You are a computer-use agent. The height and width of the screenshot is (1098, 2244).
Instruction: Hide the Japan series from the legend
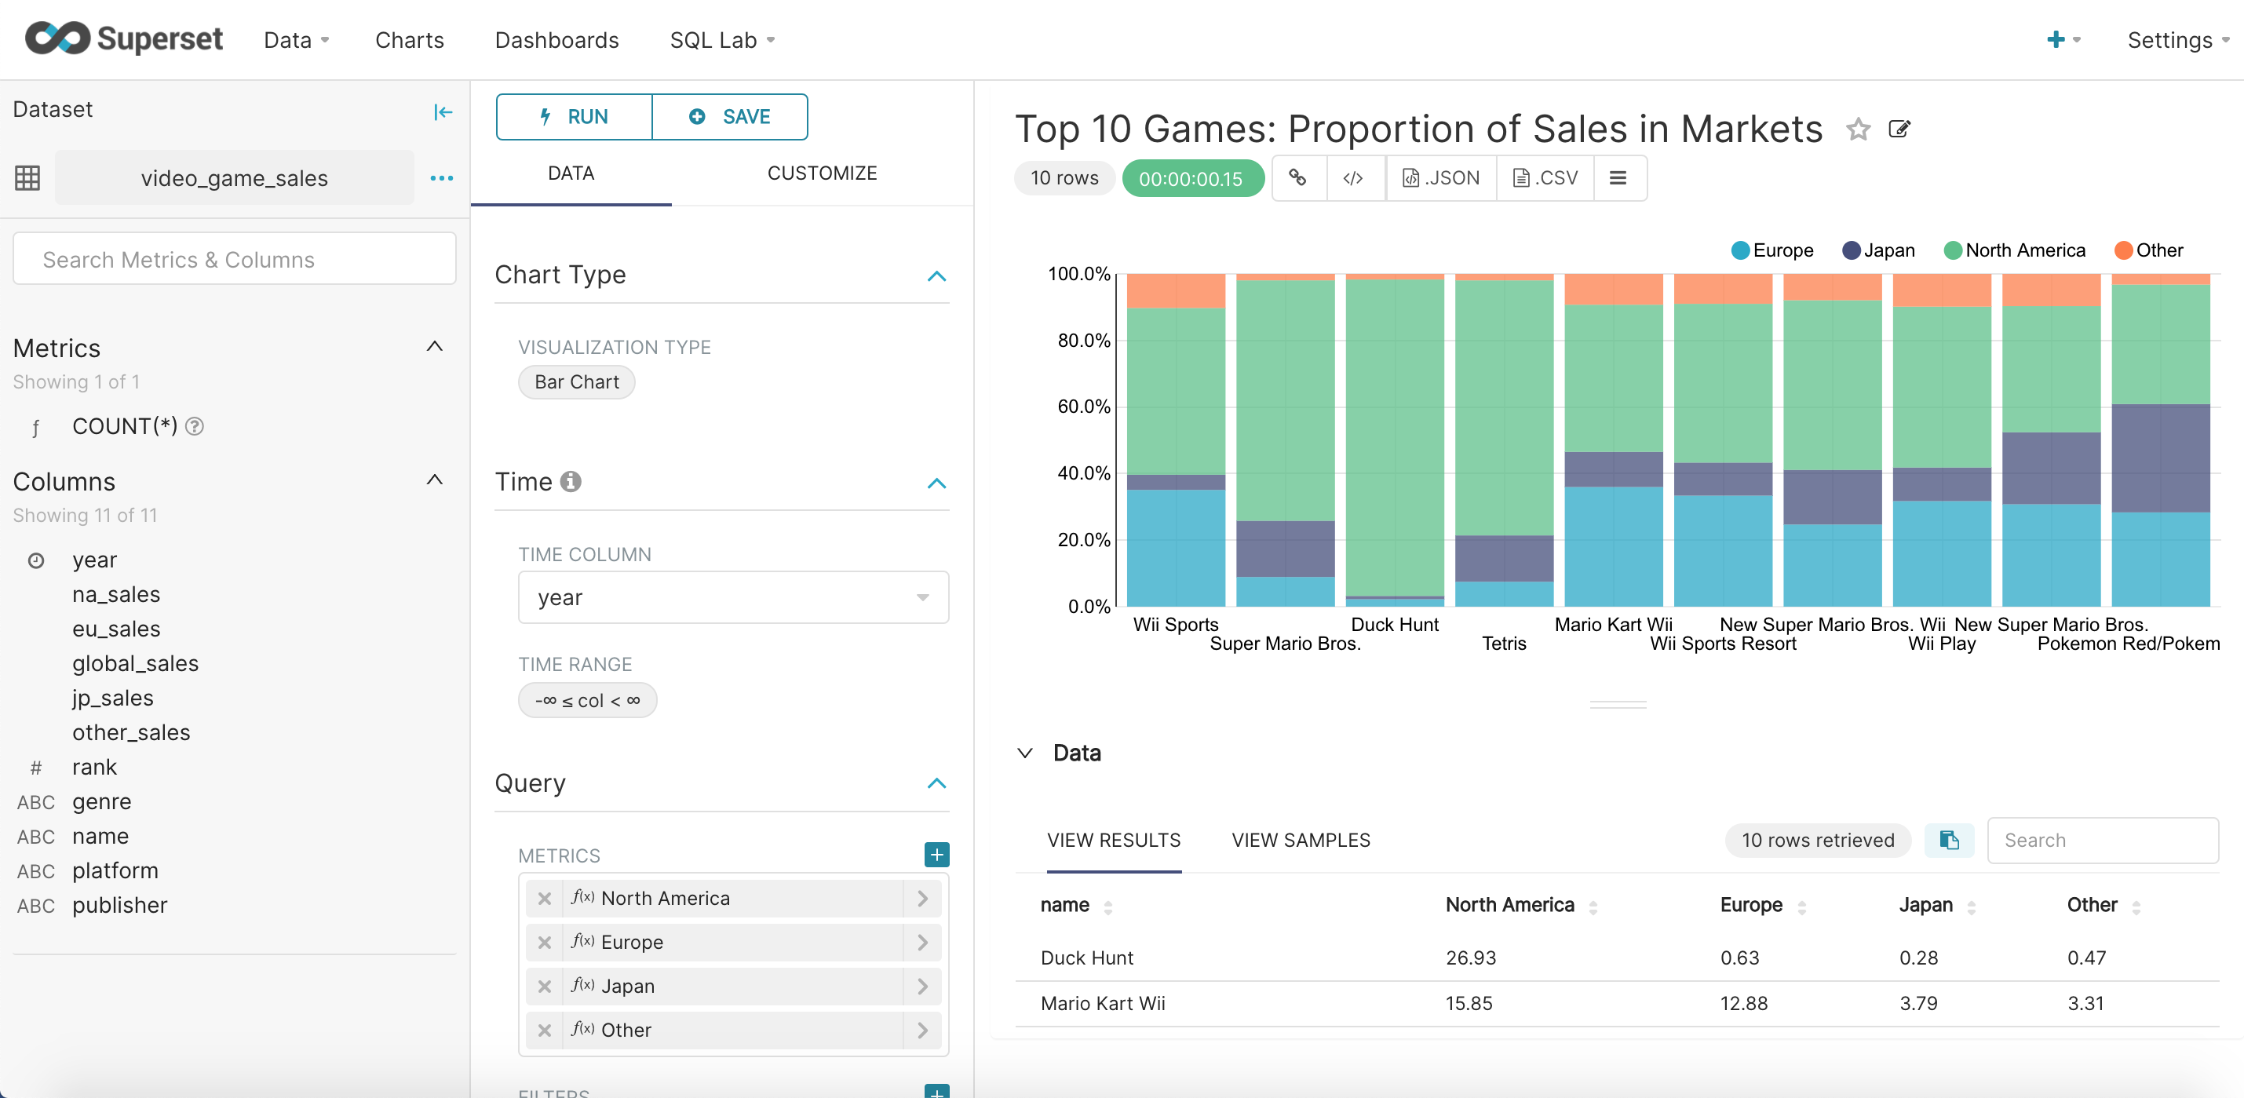click(x=1878, y=250)
